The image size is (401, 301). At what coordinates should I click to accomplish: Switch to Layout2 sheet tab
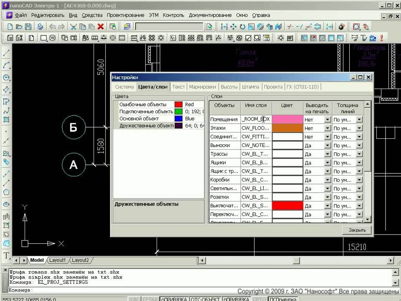coord(80,260)
